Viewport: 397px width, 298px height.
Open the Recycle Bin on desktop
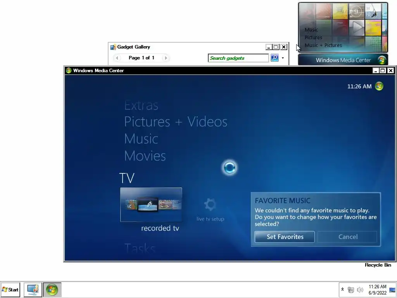(378, 265)
